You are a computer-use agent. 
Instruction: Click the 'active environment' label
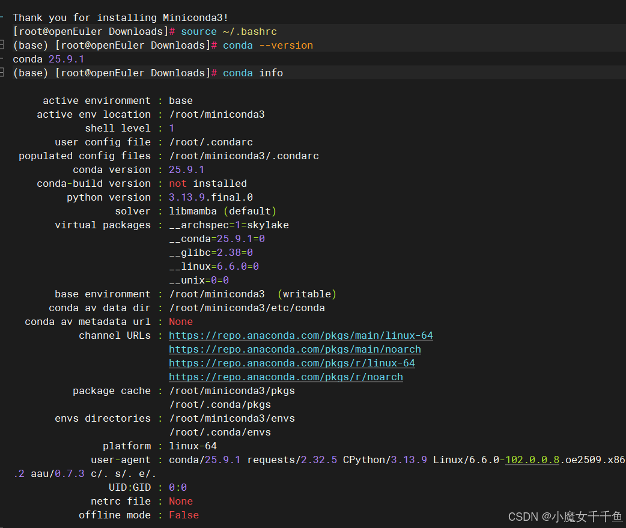pyautogui.click(x=97, y=100)
